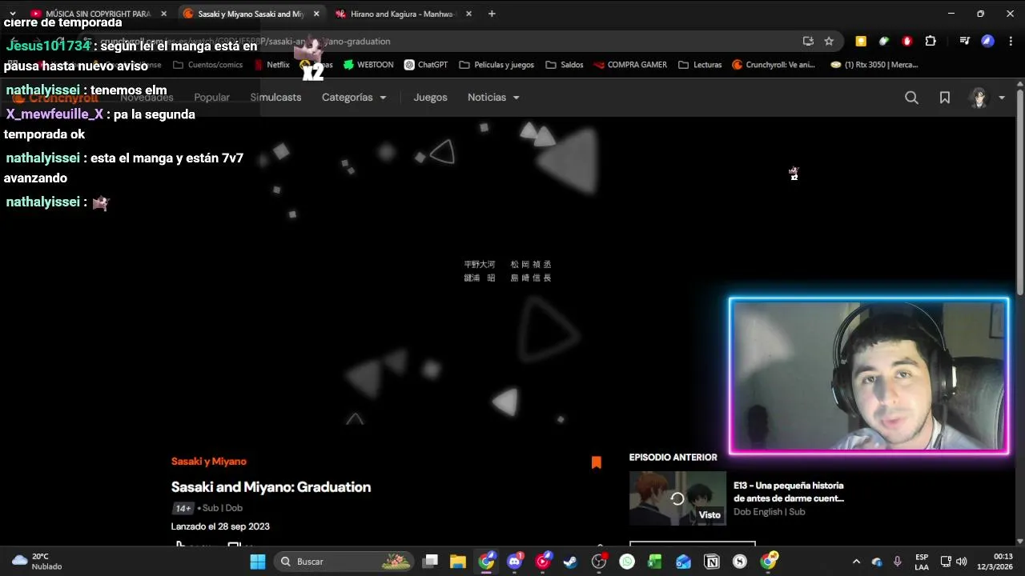Open Excel from the taskbar
The width and height of the screenshot is (1025, 576).
[655, 562]
